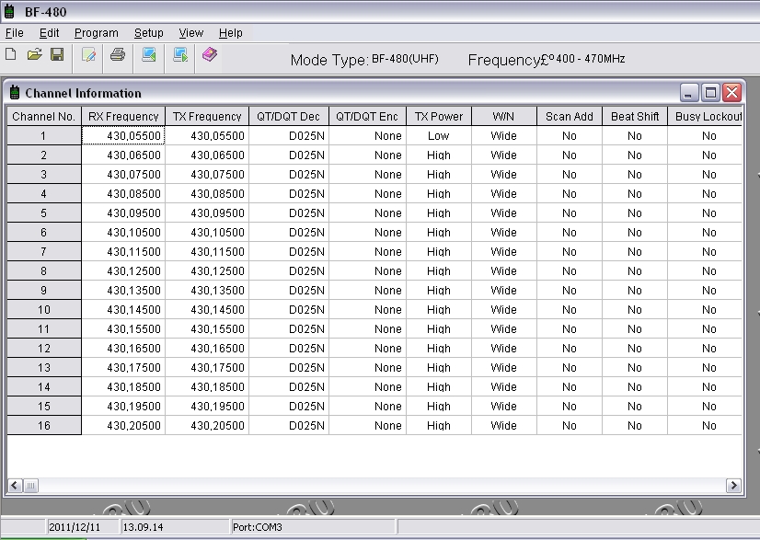Click the TX Frequency column header
Viewport: 760px width, 540px height.
click(207, 116)
